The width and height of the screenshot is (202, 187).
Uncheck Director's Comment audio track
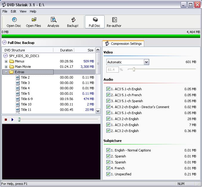pos(108,107)
